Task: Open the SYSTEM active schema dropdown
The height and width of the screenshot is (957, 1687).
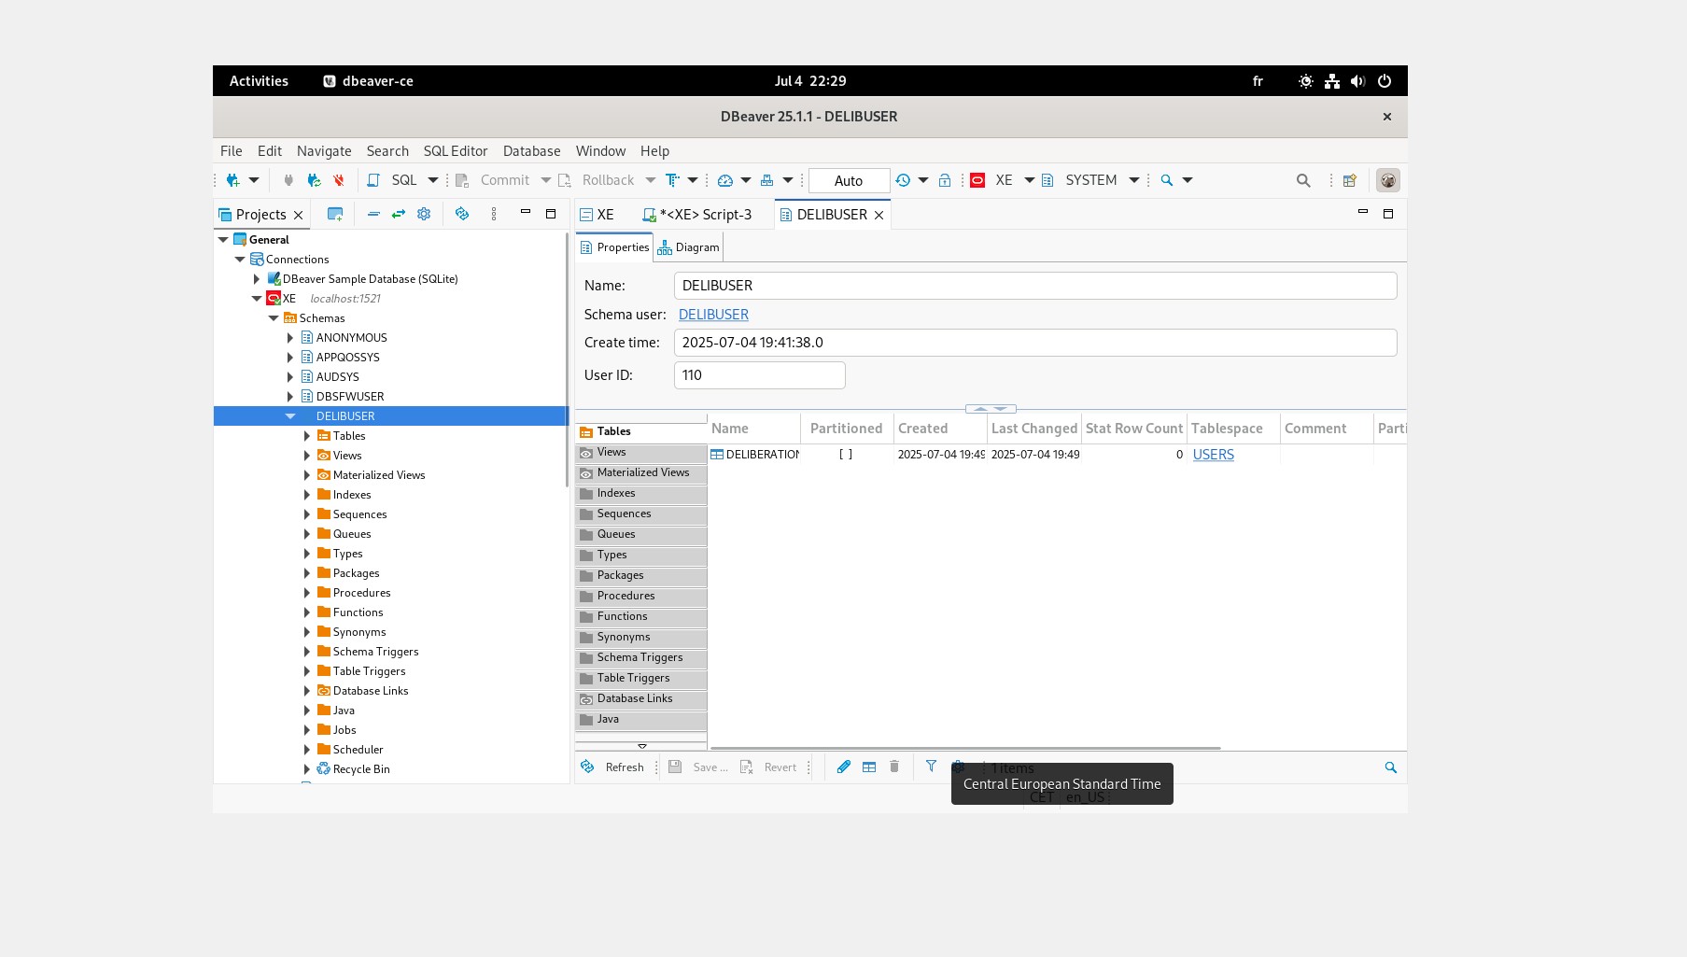Action: 1134,180
